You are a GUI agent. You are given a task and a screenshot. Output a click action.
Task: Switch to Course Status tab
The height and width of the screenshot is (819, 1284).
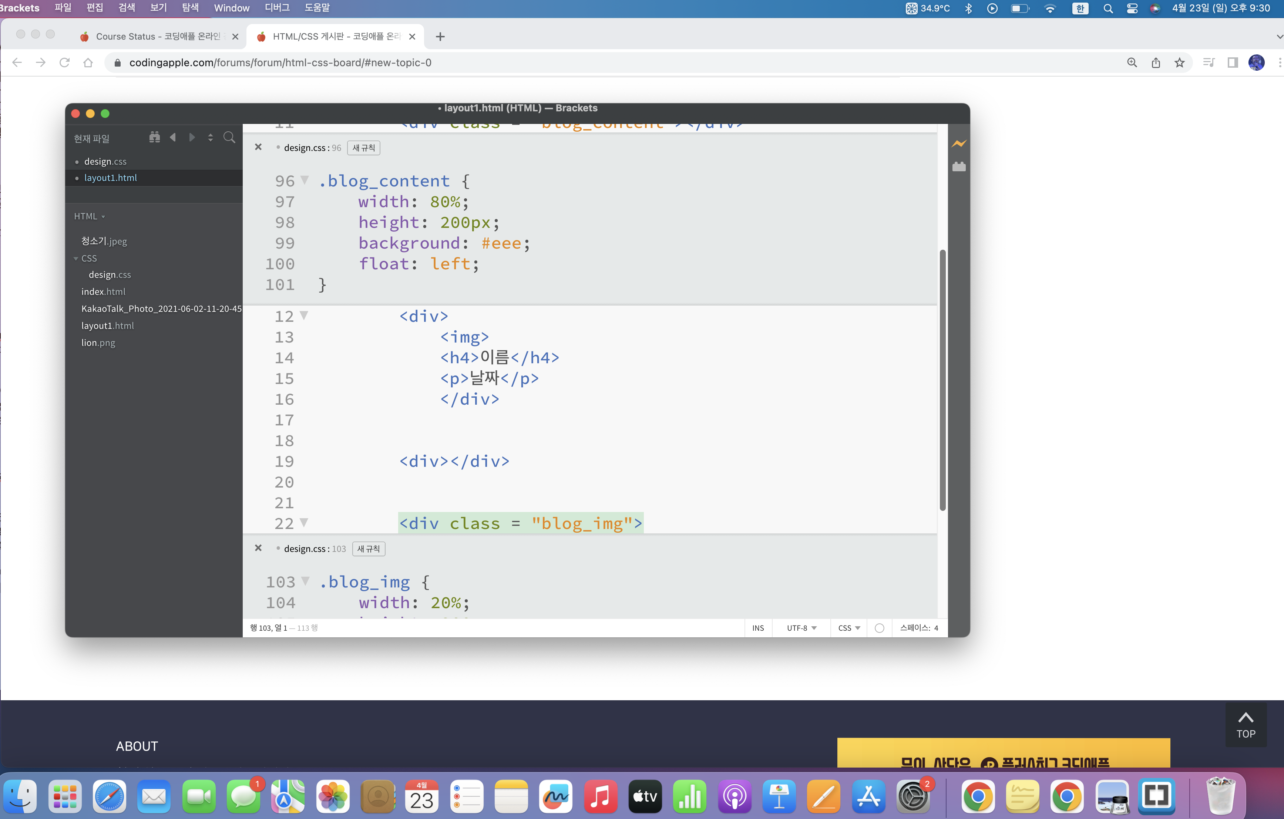coord(158,37)
